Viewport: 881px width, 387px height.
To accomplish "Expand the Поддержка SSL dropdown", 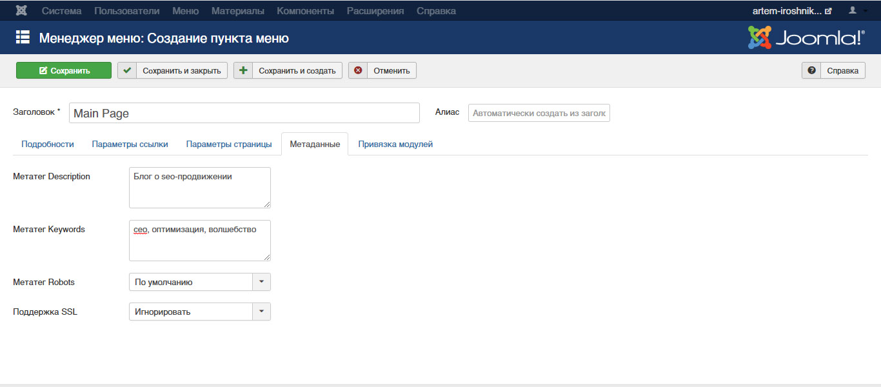I will pyautogui.click(x=261, y=312).
